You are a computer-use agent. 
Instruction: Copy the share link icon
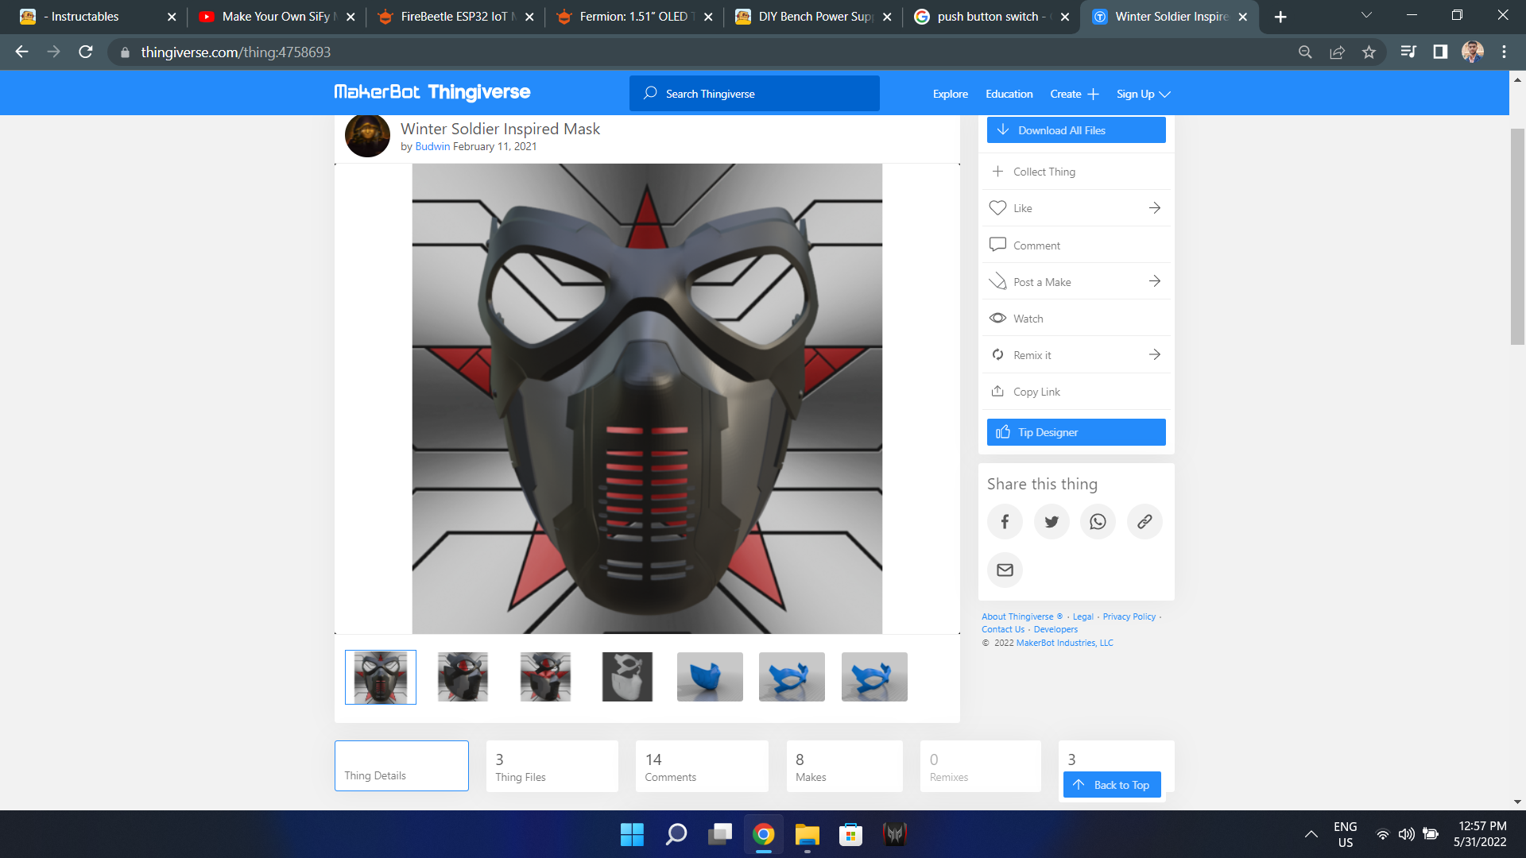pyautogui.click(x=1144, y=521)
